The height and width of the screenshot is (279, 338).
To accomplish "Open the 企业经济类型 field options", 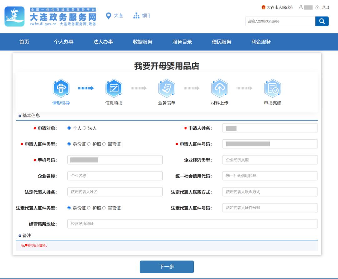I will 270,160.
